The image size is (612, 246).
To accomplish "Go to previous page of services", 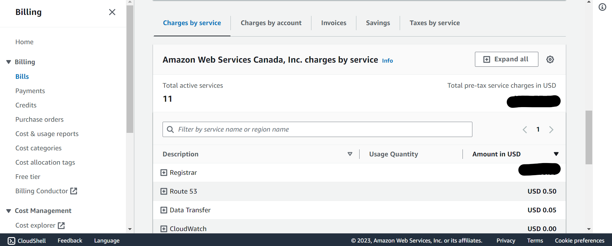I will point(525,129).
